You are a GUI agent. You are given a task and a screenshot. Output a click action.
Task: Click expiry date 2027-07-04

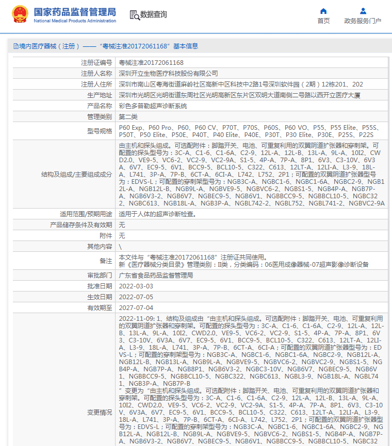point(136,308)
